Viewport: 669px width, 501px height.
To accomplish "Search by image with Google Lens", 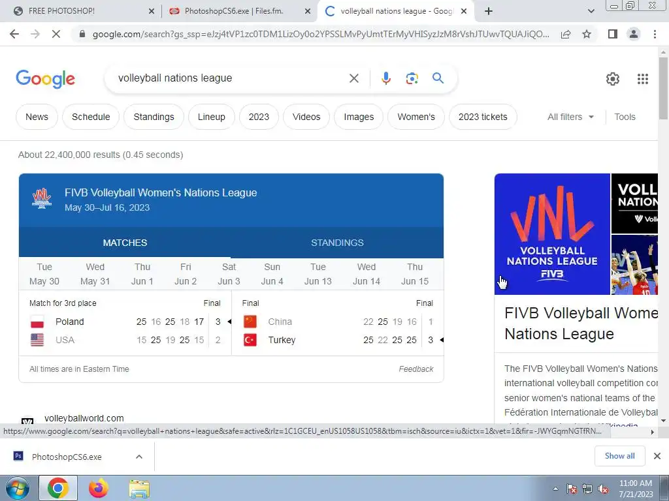I will click(x=412, y=78).
